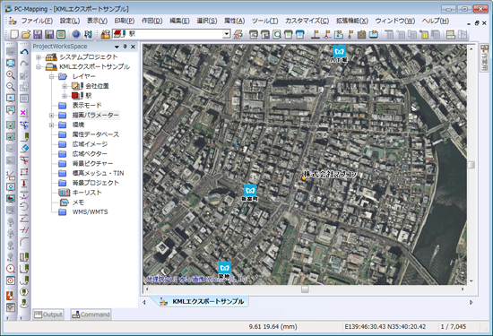Select the scissors cut tool
This screenshot has height=336, width=493.
point(24,160)
